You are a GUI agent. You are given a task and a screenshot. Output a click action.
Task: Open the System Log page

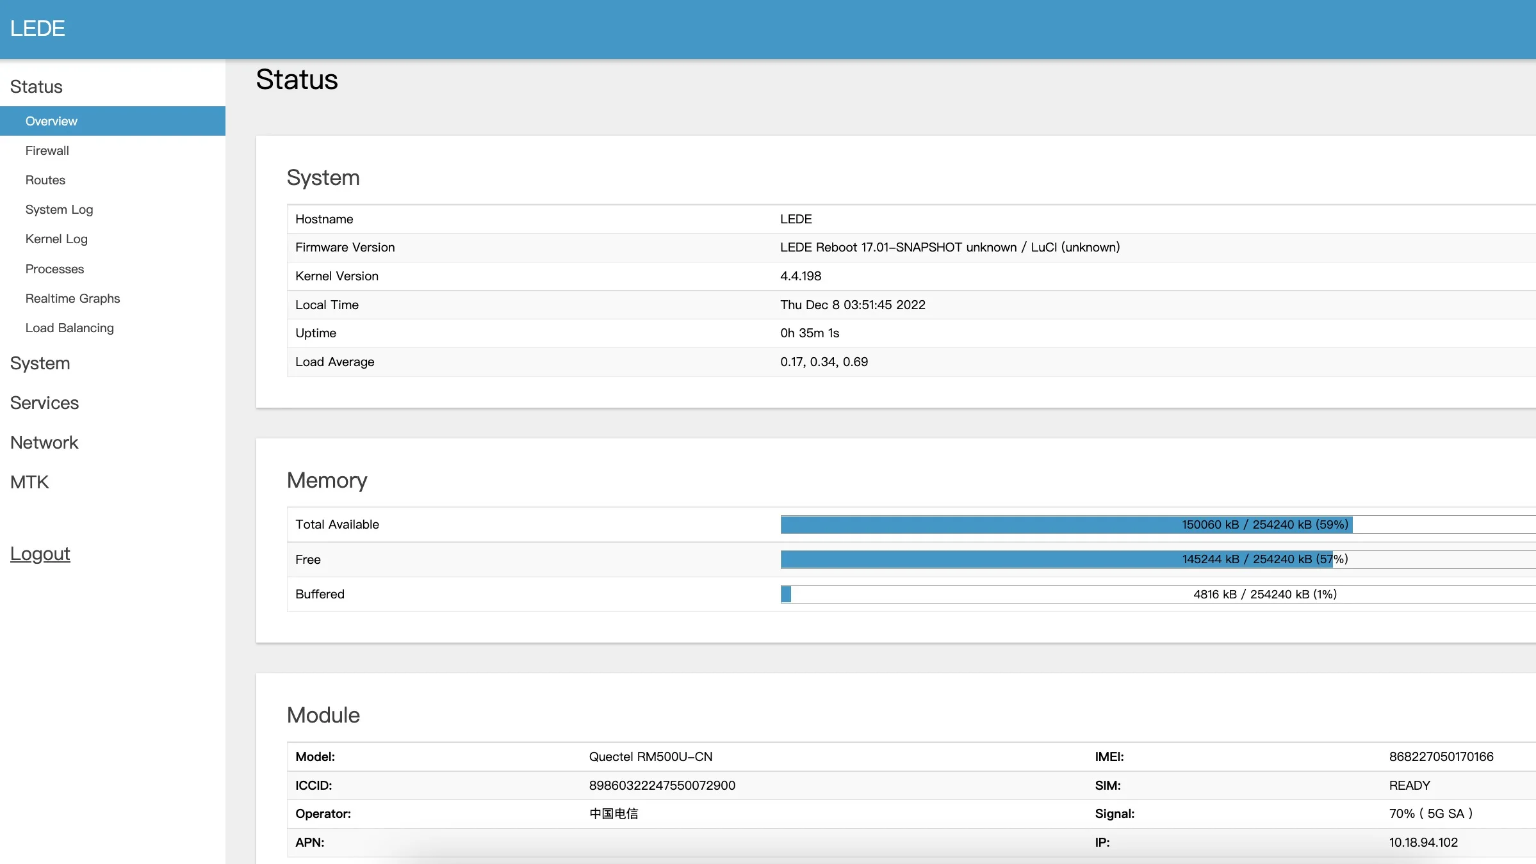click(59, 209)
